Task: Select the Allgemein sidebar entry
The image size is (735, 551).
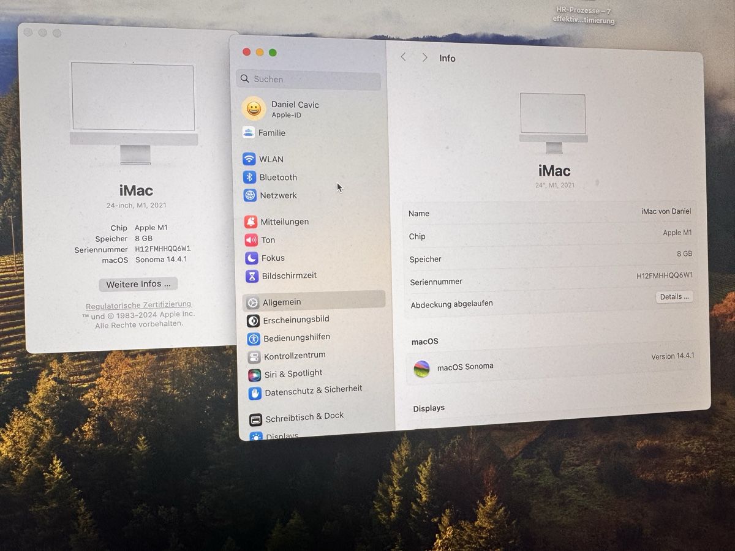Action: click(x=282, y=302)
